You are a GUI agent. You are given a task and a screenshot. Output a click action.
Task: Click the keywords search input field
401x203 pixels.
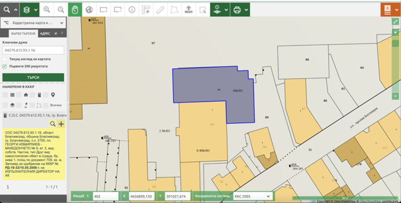(x=33, y=50)
